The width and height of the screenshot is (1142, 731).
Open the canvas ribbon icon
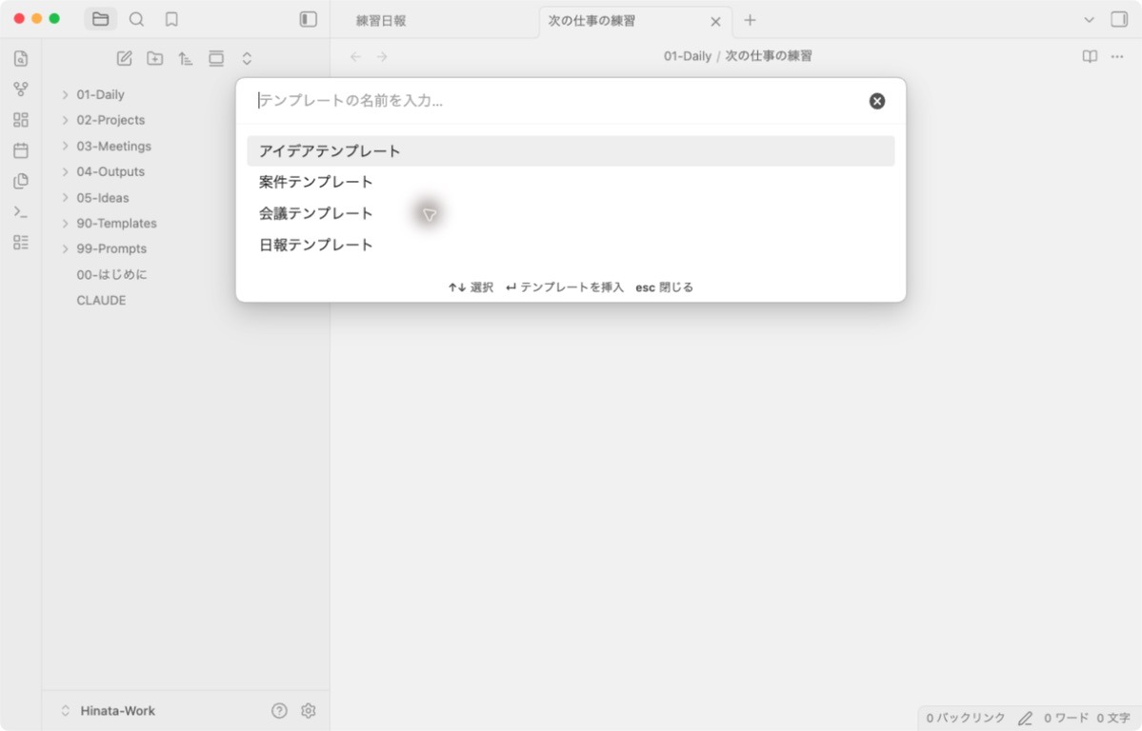tap(21, 119)
